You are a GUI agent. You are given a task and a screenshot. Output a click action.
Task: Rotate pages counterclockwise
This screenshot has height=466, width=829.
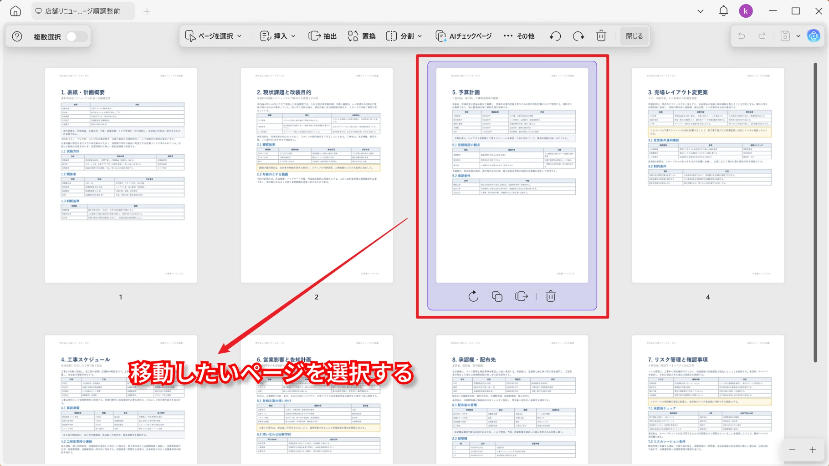click(555, 36)
